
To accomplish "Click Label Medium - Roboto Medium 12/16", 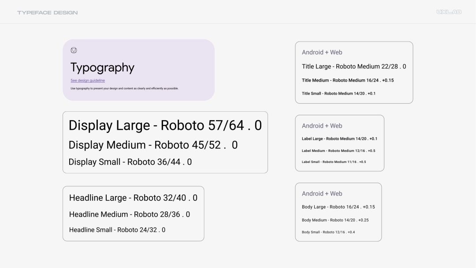I will point(338,151).
